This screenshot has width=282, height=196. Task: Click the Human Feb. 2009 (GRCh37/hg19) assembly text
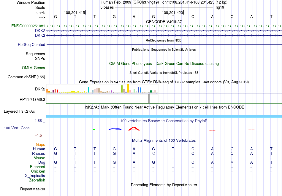[130, 2]
